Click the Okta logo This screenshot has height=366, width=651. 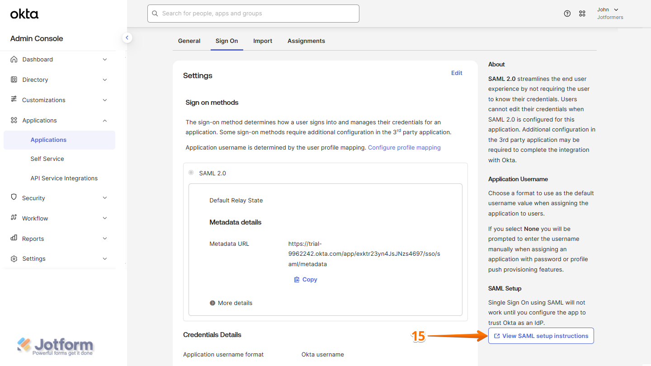24,14
